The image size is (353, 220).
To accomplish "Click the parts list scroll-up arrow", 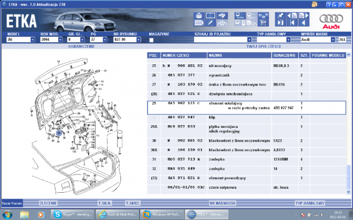I will [348, 55].
